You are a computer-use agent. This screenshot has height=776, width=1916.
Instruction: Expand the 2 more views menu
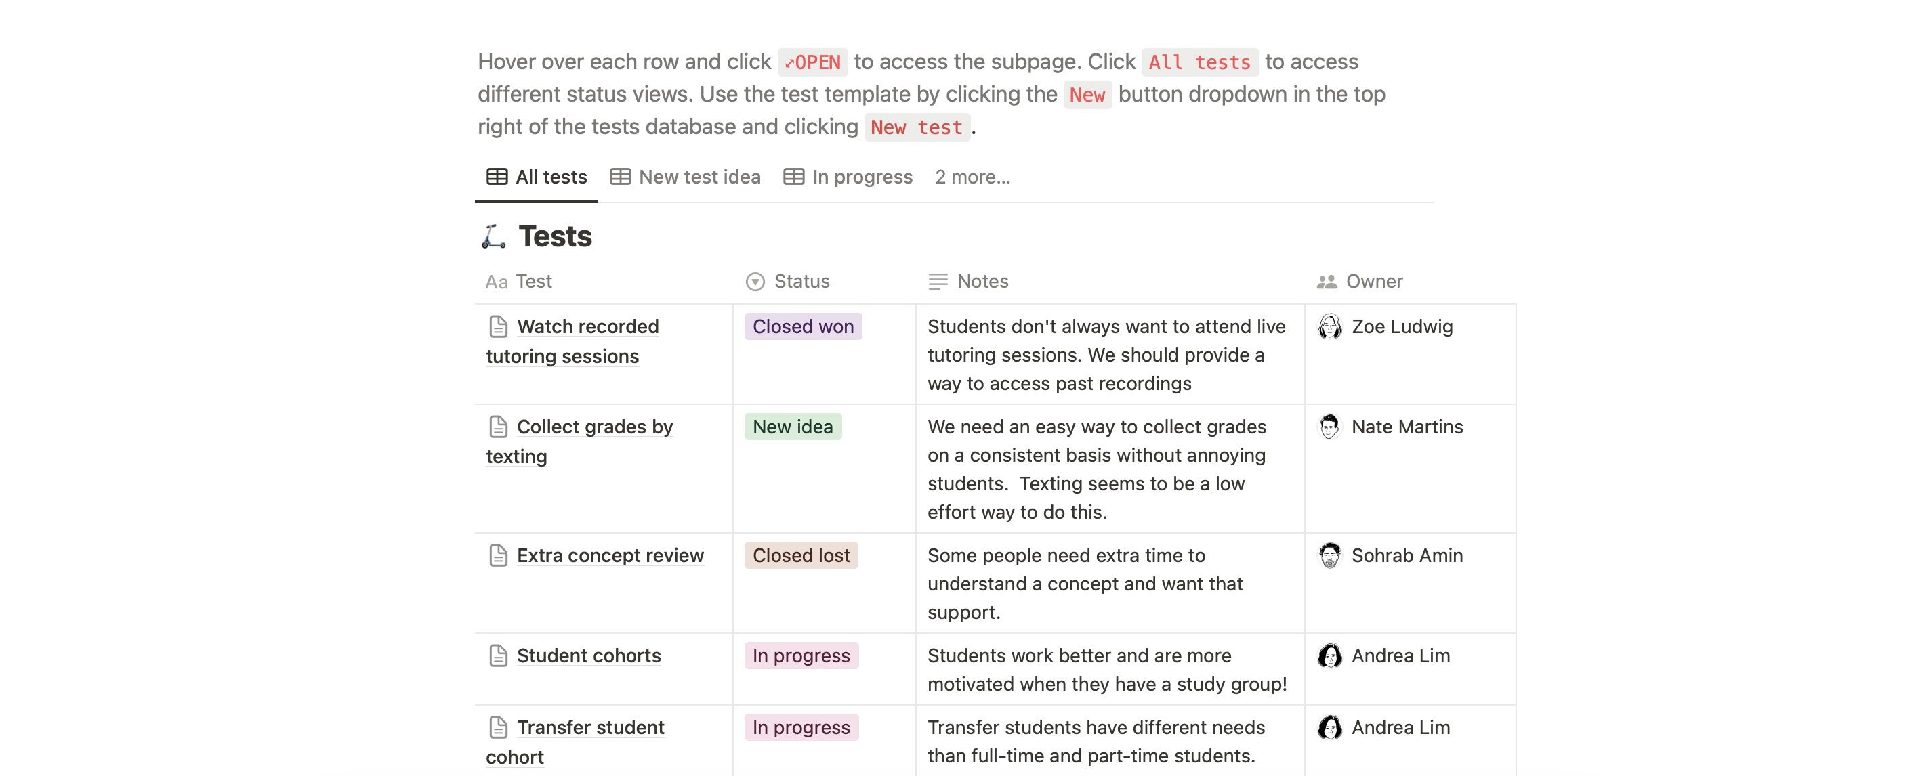pos(972,177)
